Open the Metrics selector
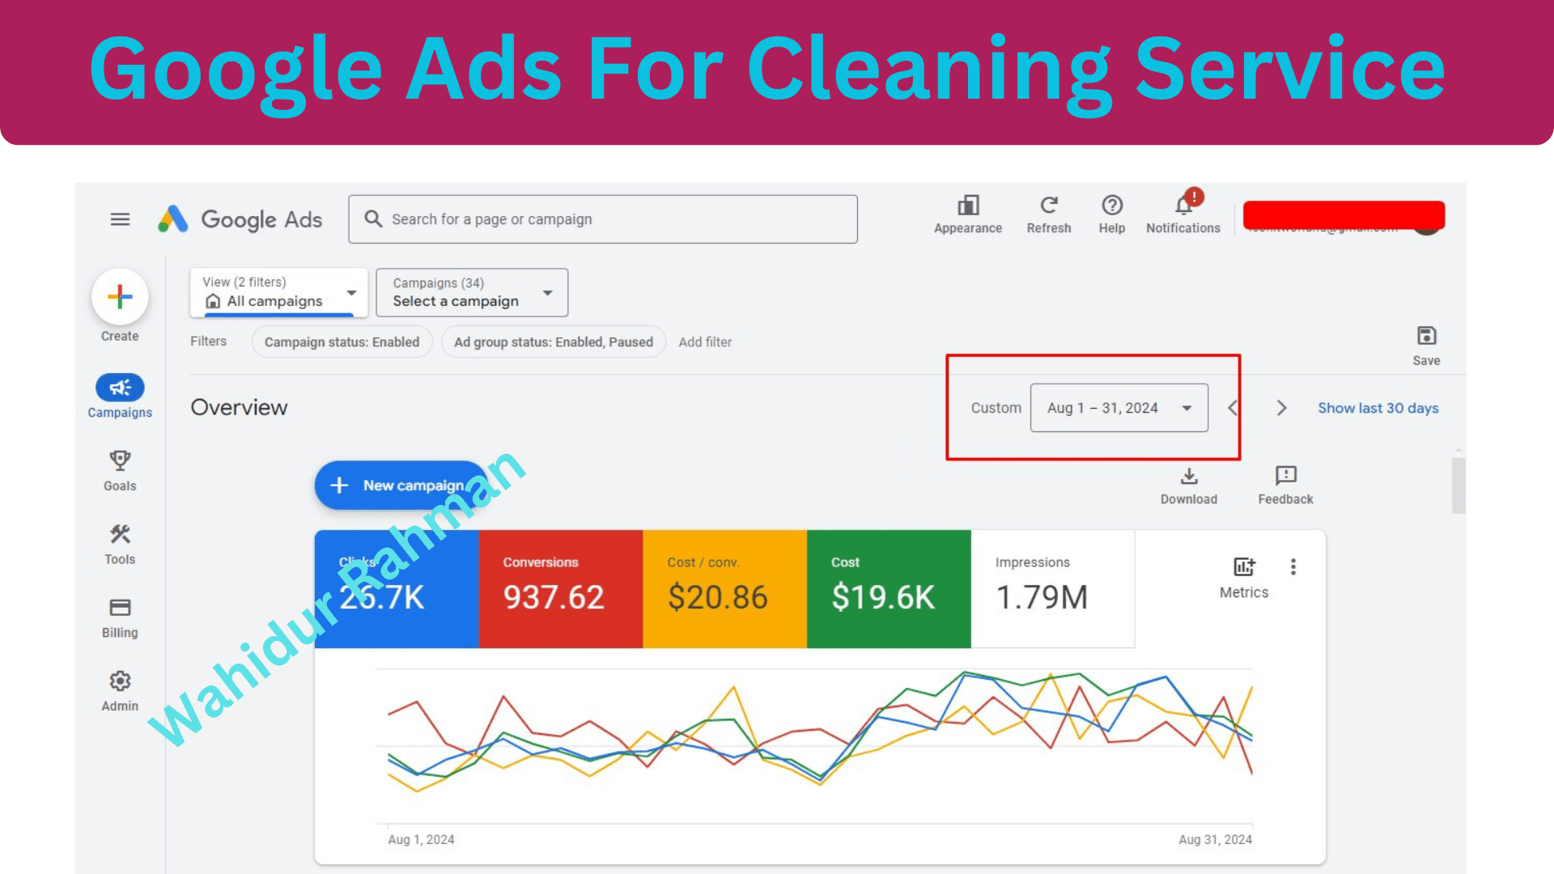 click(1244, 578)
